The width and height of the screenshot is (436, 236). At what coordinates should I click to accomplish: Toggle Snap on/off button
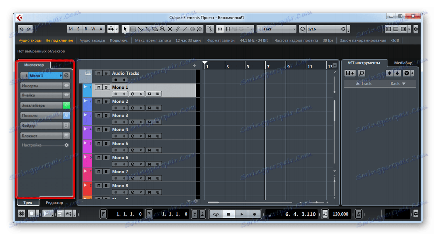(220, 29)
